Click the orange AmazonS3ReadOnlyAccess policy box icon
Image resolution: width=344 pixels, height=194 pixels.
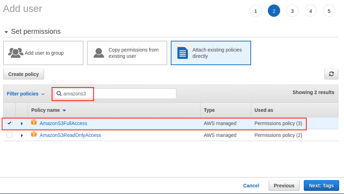click(x=34, y=135)
